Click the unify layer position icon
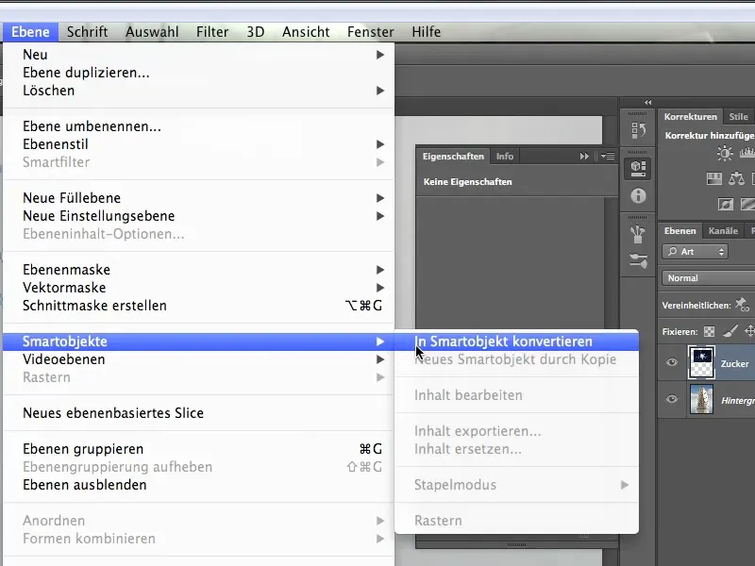 coord(742,305)
